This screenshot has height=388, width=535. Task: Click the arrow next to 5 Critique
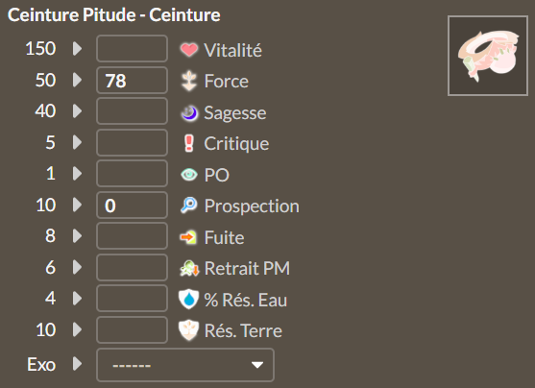[x=78, y=142]
